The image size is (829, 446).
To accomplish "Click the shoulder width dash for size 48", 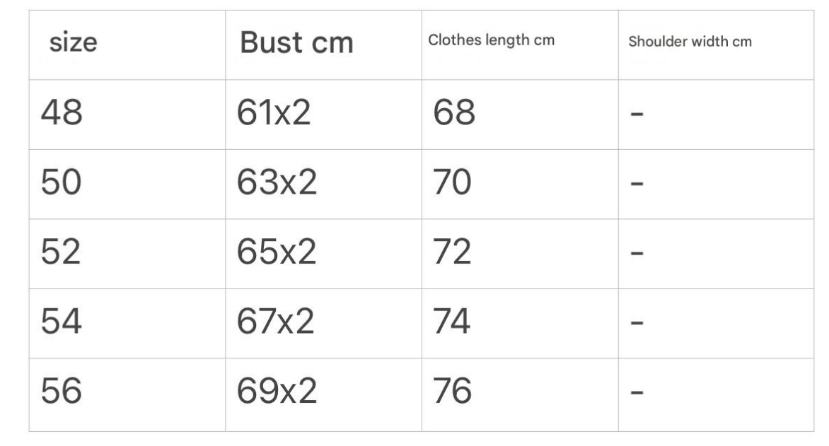I will point(637,114).
